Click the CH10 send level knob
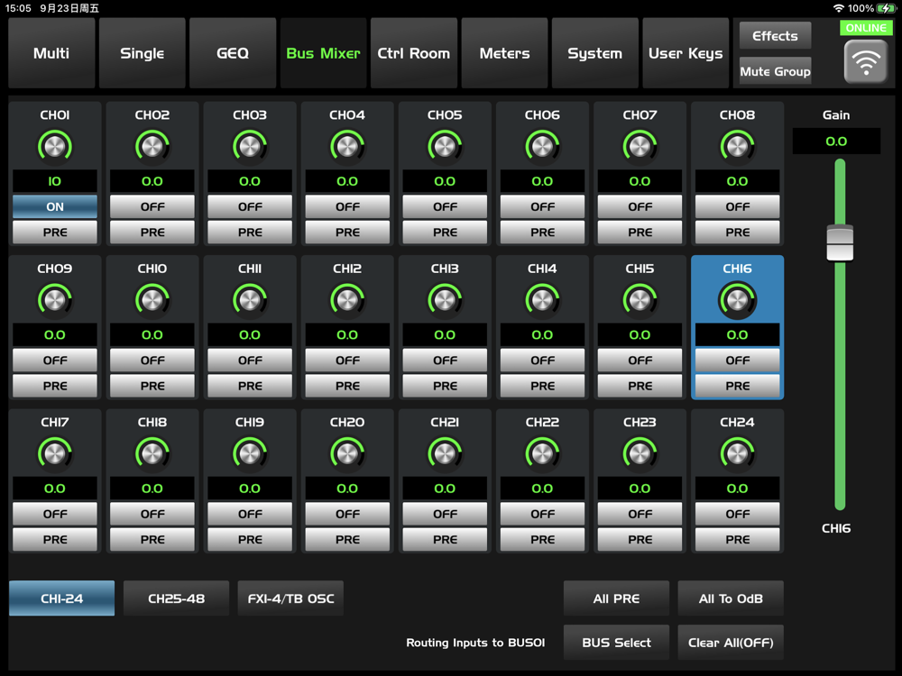Image resolution: width=902 pixels, height=676 pixels. [x=152, y=301]
